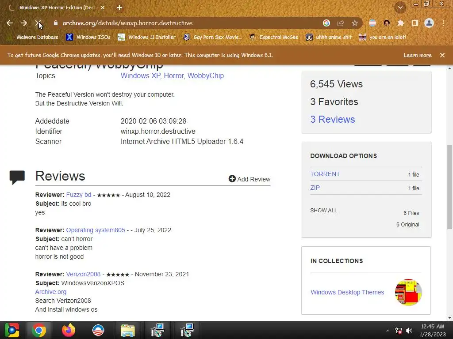Select the Windows XP Horror Edition tab

tap(58, 8)
